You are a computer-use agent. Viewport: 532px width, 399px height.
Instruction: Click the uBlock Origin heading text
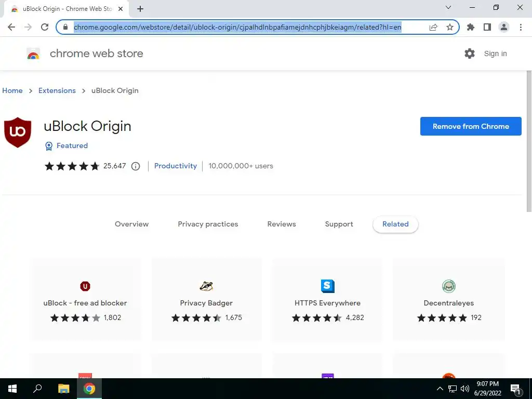click(x=87, y=126)
